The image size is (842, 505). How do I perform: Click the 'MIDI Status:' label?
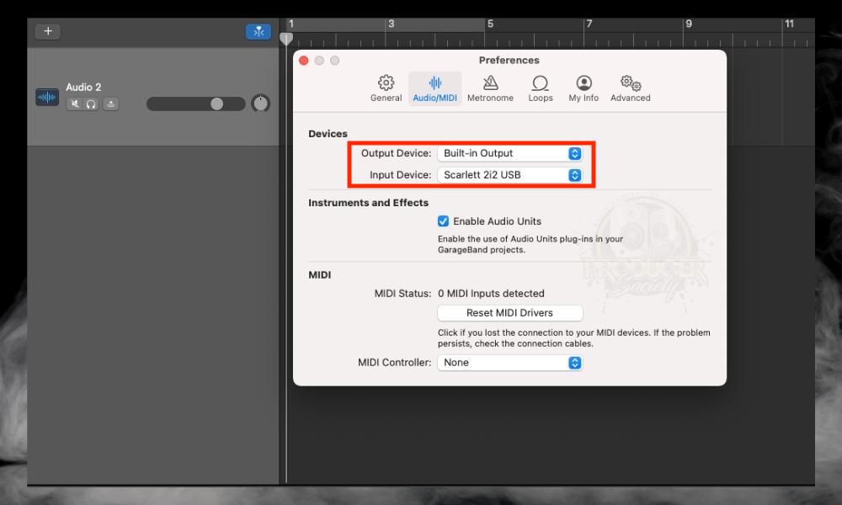coord(402,294)
